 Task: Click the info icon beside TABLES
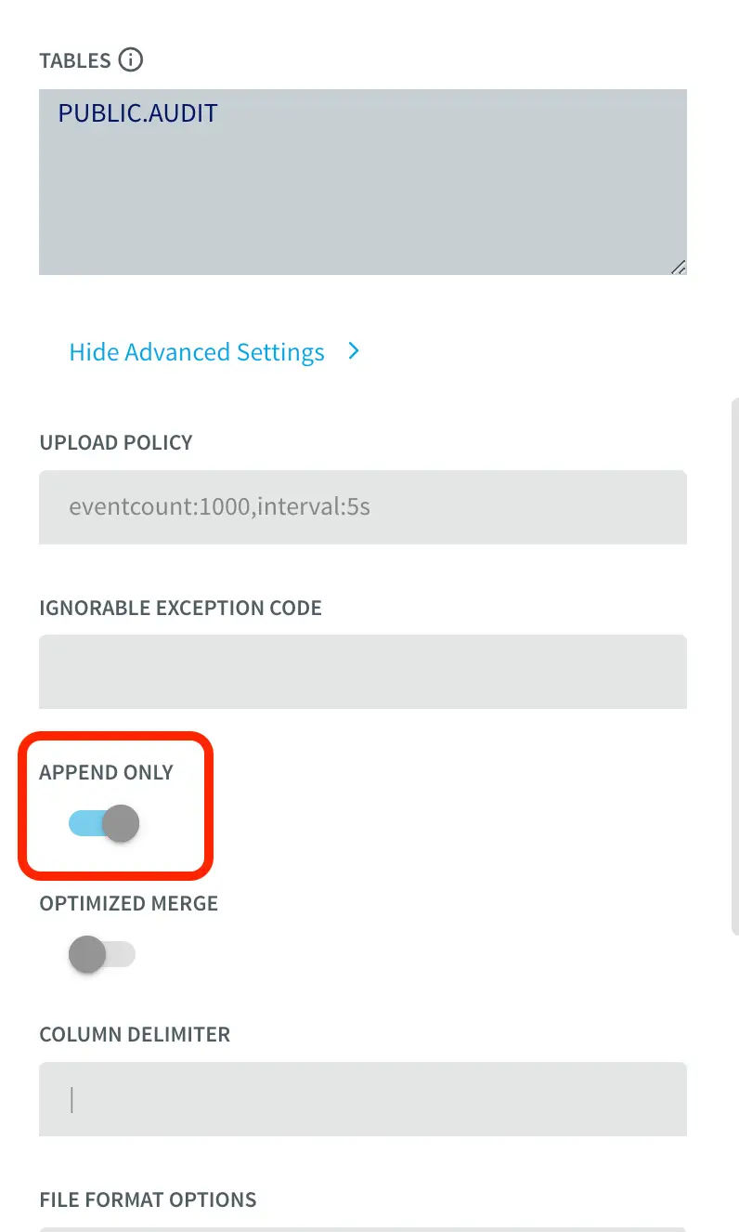[x=131, y=60]
